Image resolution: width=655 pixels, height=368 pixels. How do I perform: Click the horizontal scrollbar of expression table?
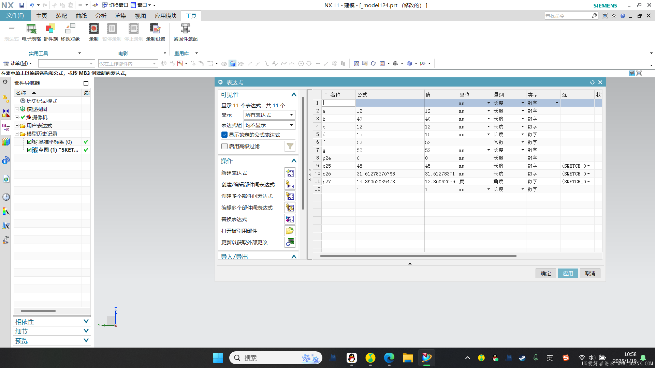point(418,256)
